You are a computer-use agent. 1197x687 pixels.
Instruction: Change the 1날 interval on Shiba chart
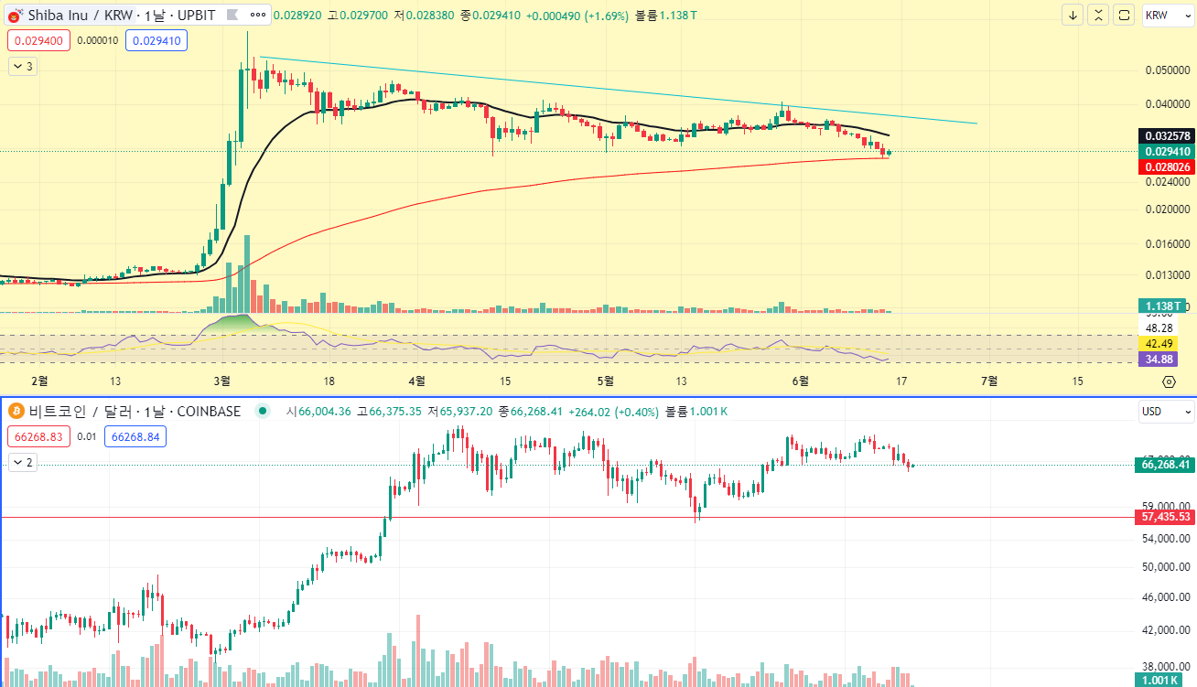point(153,16)
